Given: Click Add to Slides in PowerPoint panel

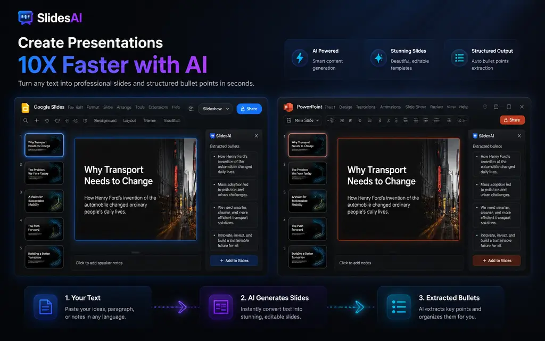Looking at the screenshot, I should click(x=497, y=261).
